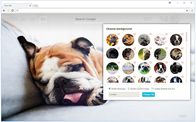Screen dimensions: 196x122
Task: Favorite the sleeping brown bulldog thumbnail in first row
Action: point(135,34)
